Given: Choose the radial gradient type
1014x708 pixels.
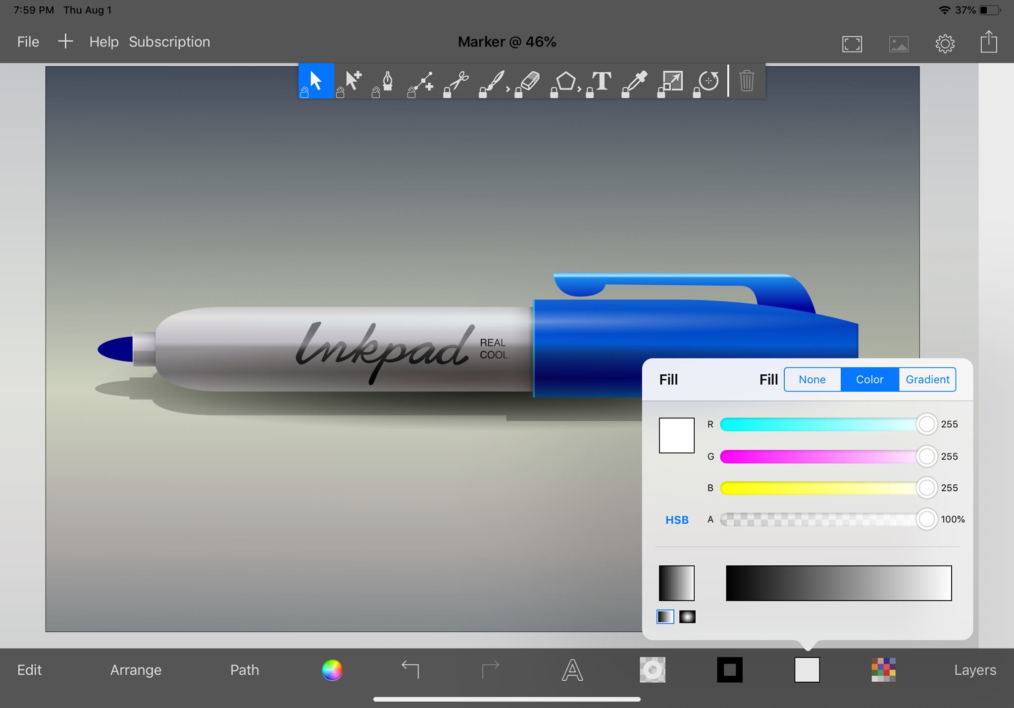Looking at the screenshot, I should [x=687, y=616].
